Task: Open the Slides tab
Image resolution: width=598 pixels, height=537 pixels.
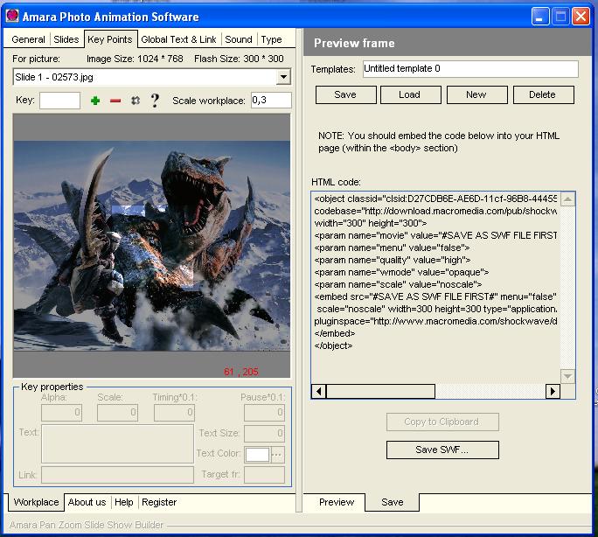Action: coord(66,39)
